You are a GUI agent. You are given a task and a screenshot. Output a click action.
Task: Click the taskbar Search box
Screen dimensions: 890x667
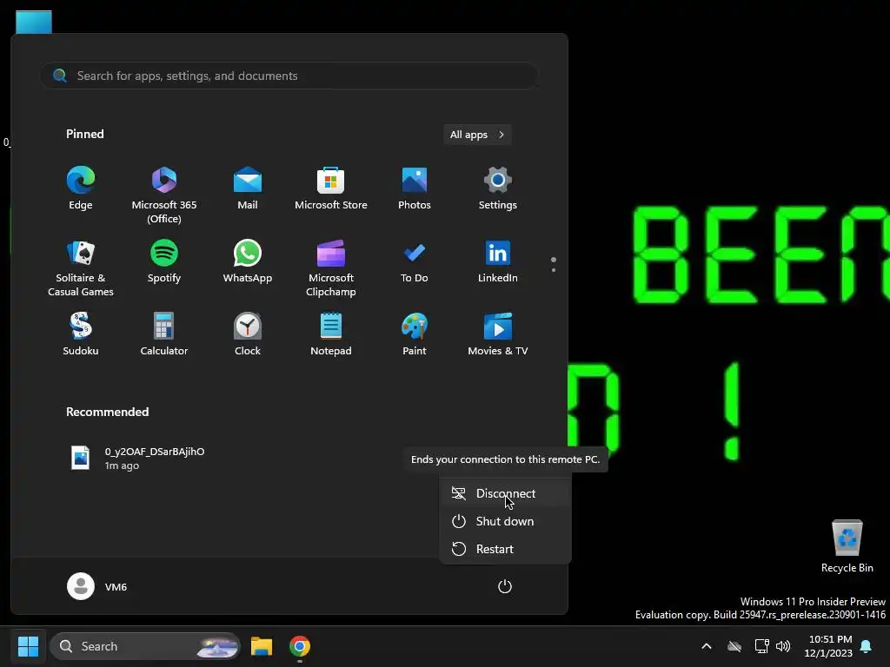click(145, 646)
